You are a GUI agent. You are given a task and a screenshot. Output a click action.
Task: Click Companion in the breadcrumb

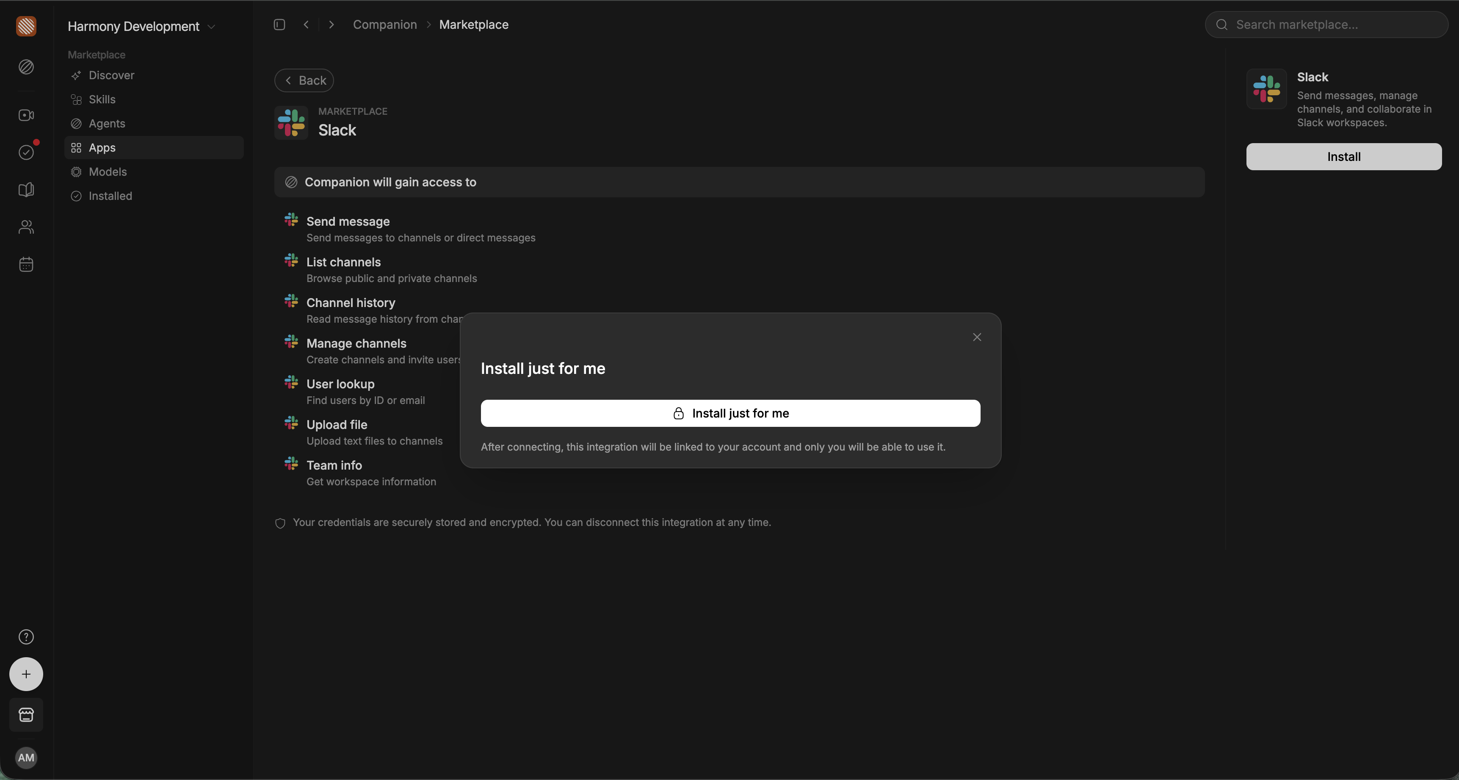coord(384,25)
